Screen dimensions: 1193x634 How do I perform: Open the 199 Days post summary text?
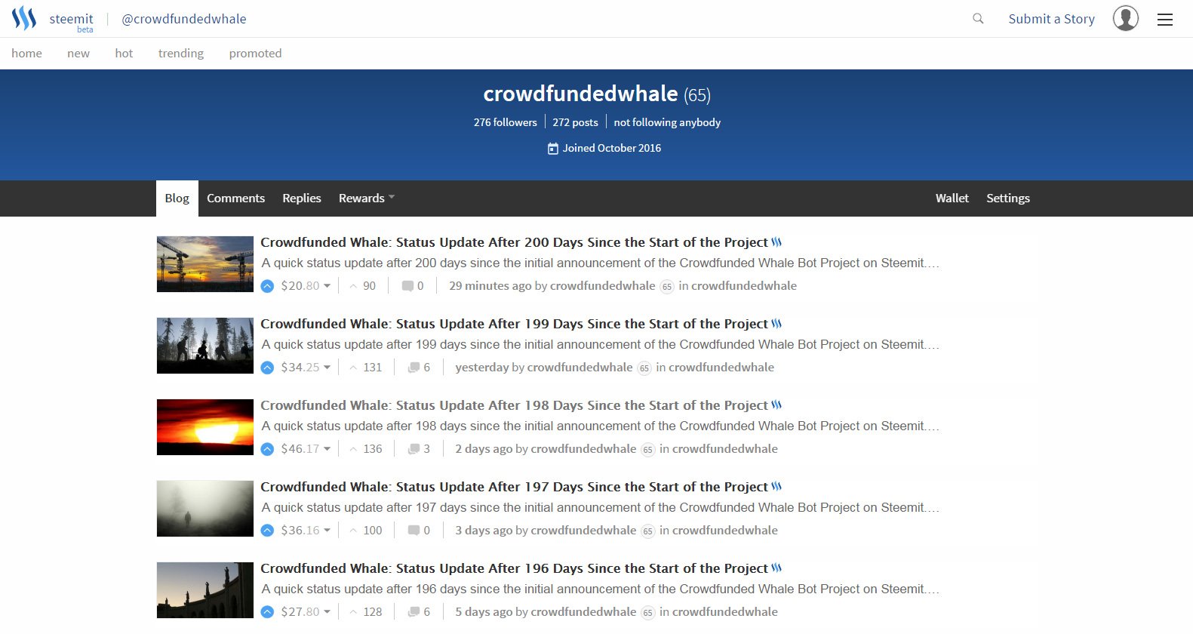(601, 345)
